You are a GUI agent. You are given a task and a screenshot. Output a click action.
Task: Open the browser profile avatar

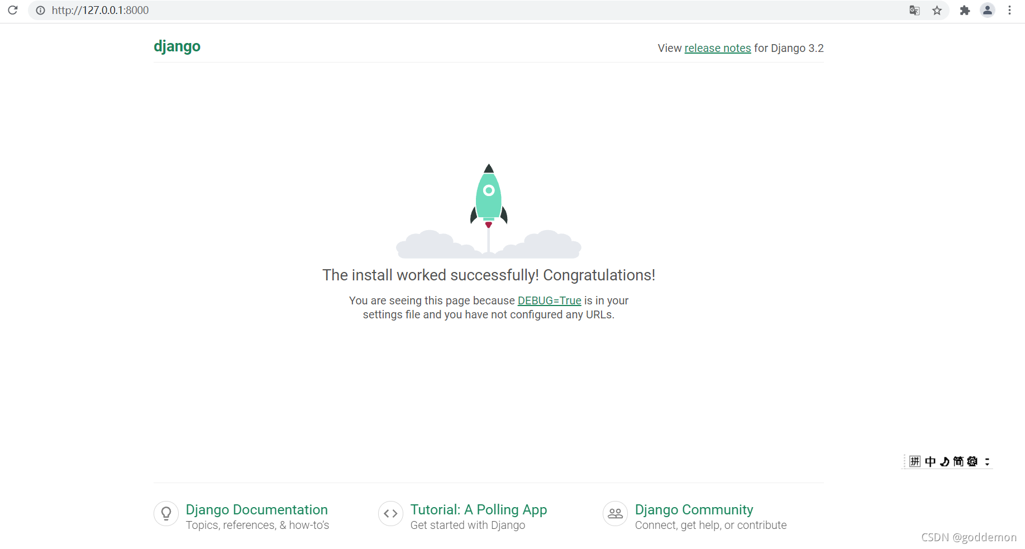988,10
